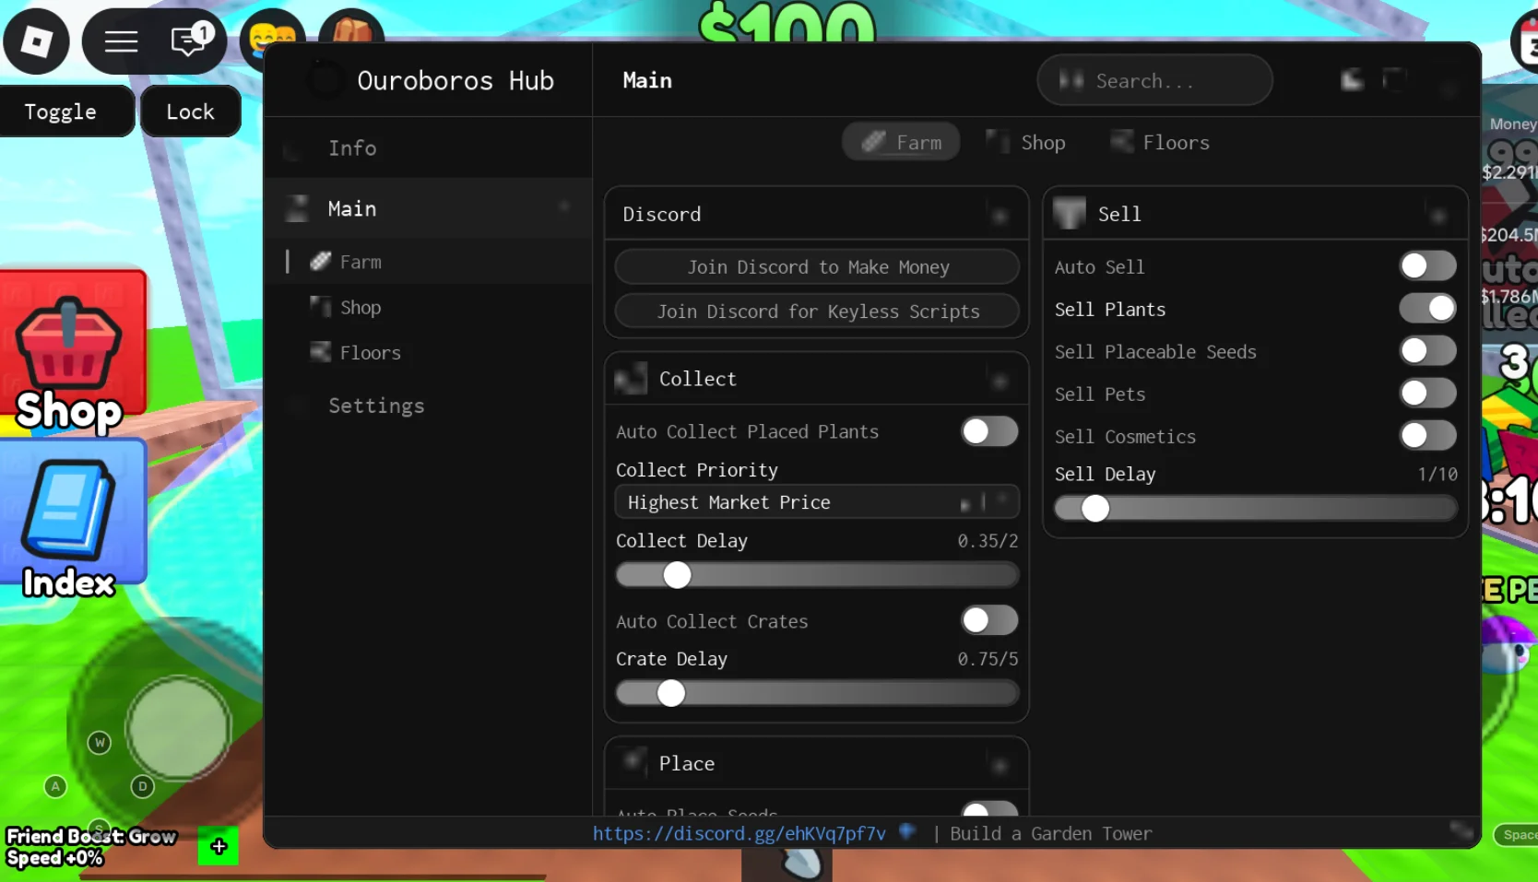The width and height of the screenshot is (1538, 882).
Task: Click the Main sidebar section icon
Action: click(297, 209)
